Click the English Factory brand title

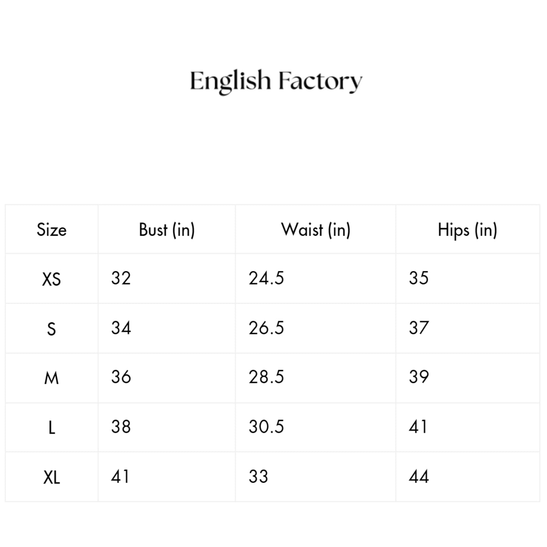click(x=276, y=81)
